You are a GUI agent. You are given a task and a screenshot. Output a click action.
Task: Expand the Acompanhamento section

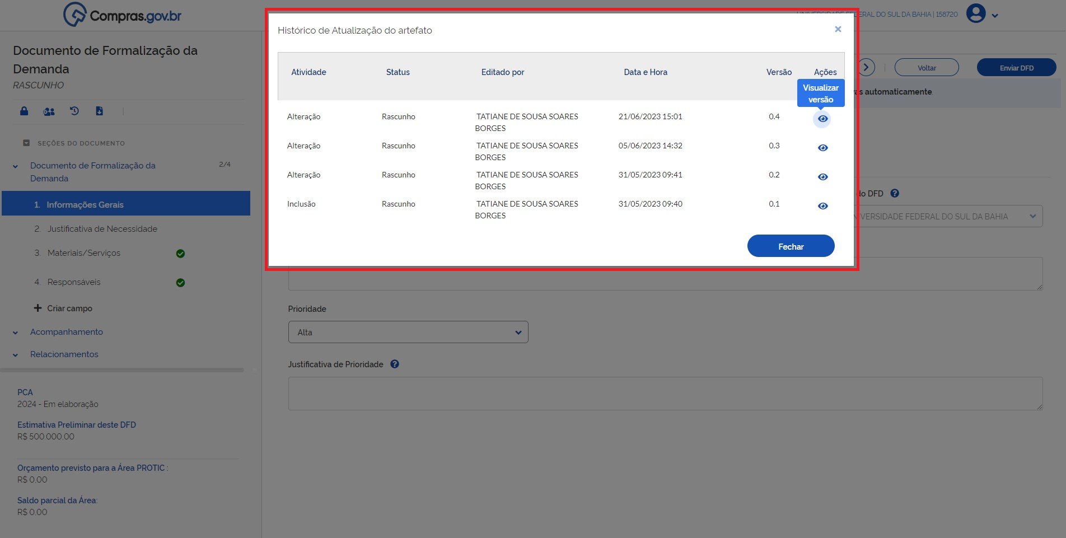(66, 332)
